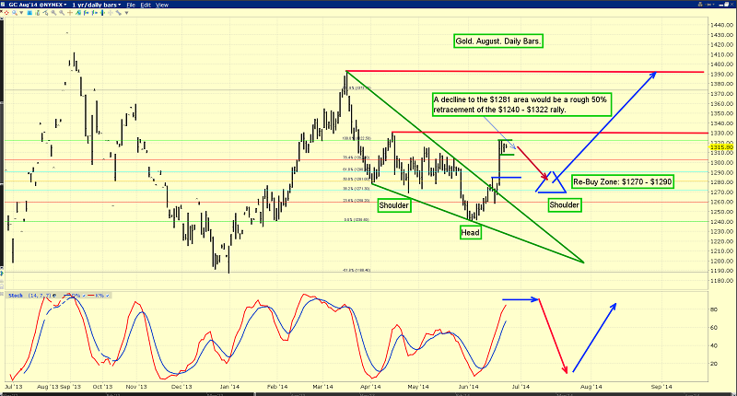Select the 'Gold, August, Daily Bars.' annotation
The height and width of the screenshot is (396, 737).
coord(498,41)
